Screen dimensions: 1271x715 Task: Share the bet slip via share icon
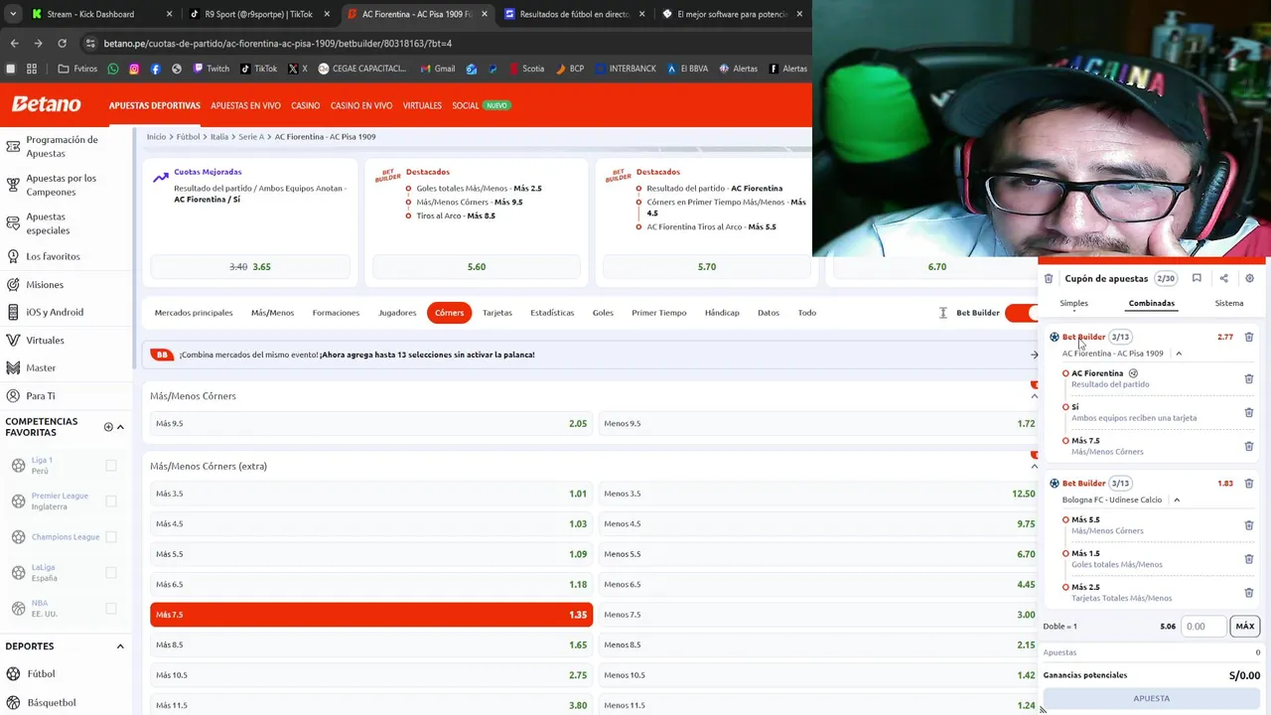pos(1223,279)
